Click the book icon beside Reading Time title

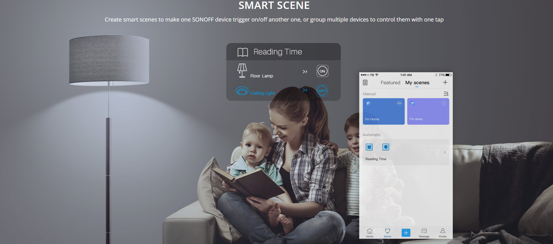243,52
